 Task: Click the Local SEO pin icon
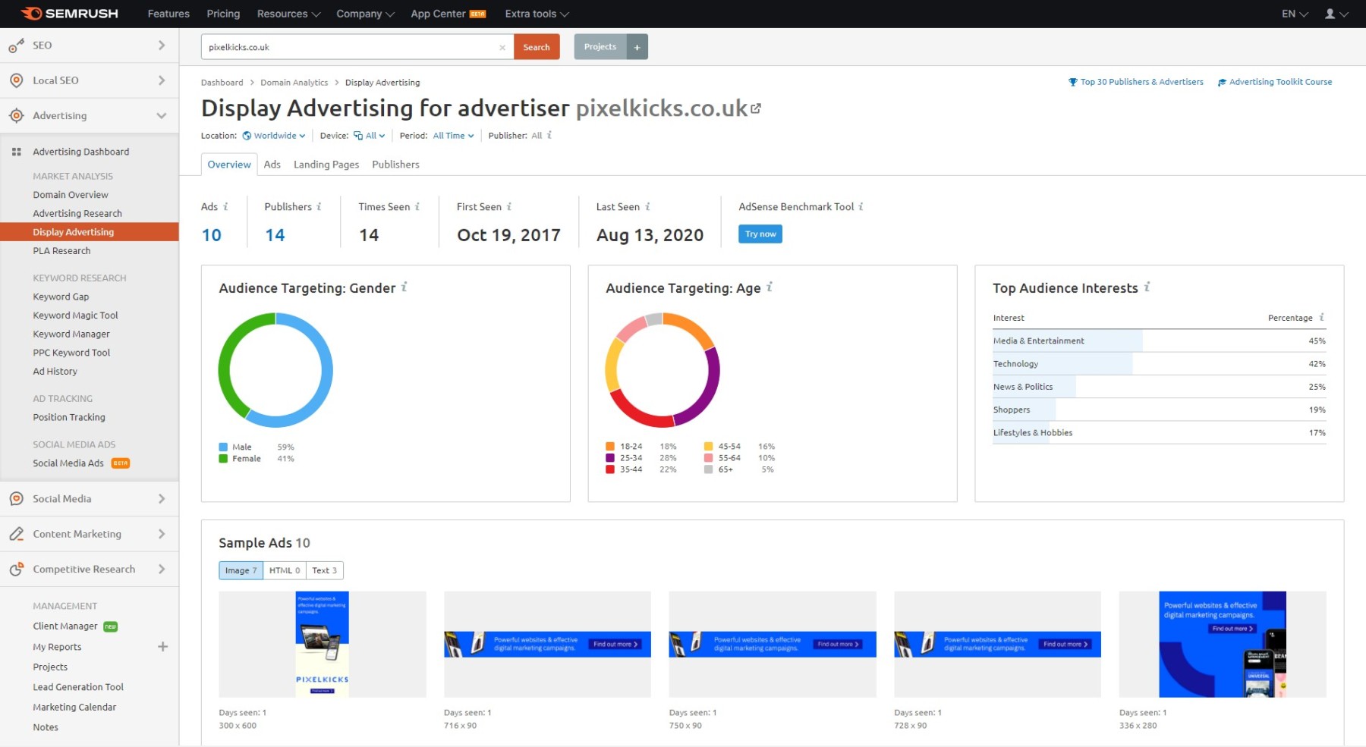coord(16,80)
